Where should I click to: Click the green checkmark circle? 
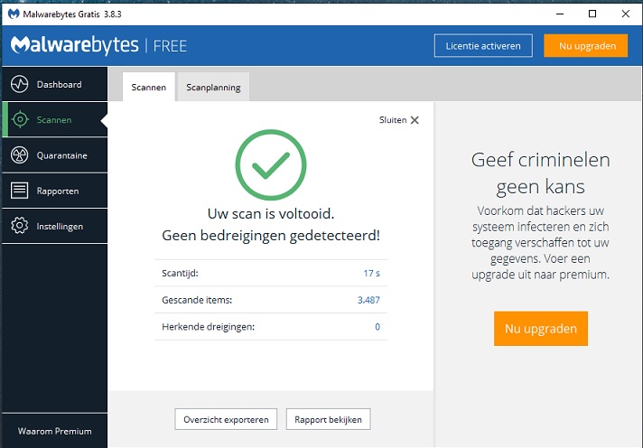click(x=270, y=165)
